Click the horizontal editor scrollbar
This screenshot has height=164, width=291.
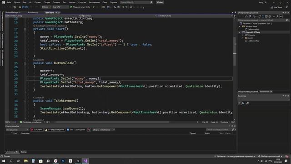112,122
